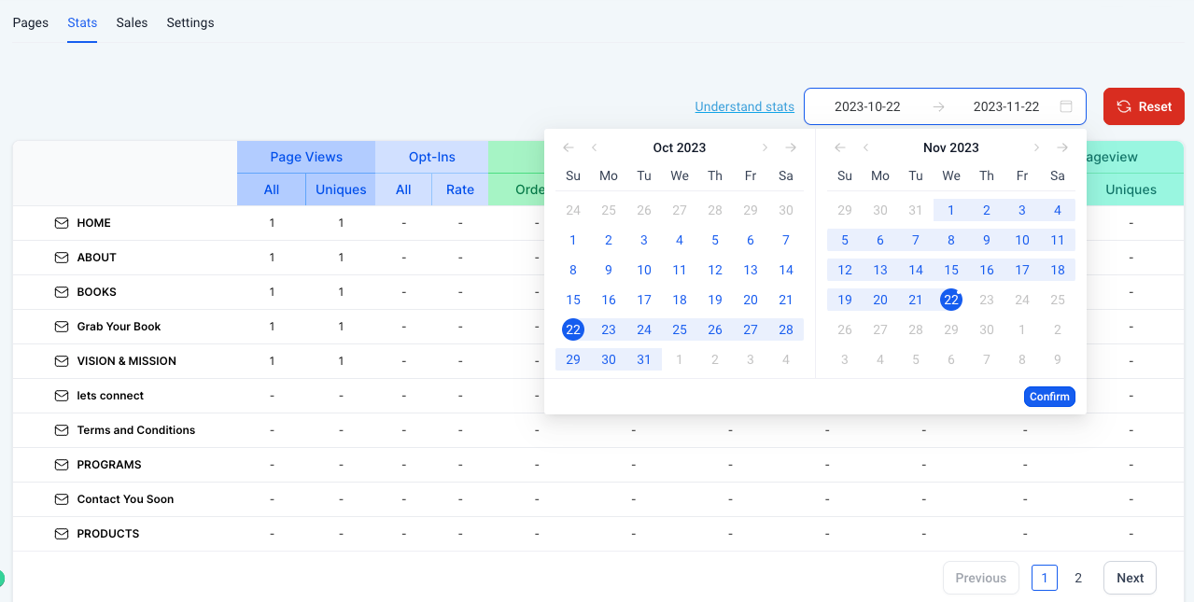Click the envelope icon beside ABOUT
The height and width of the screenshot is (602, 1194).
pos(61,257)
